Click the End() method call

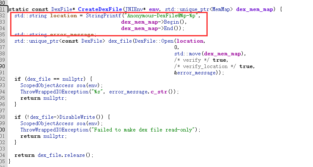pos(173,28)
